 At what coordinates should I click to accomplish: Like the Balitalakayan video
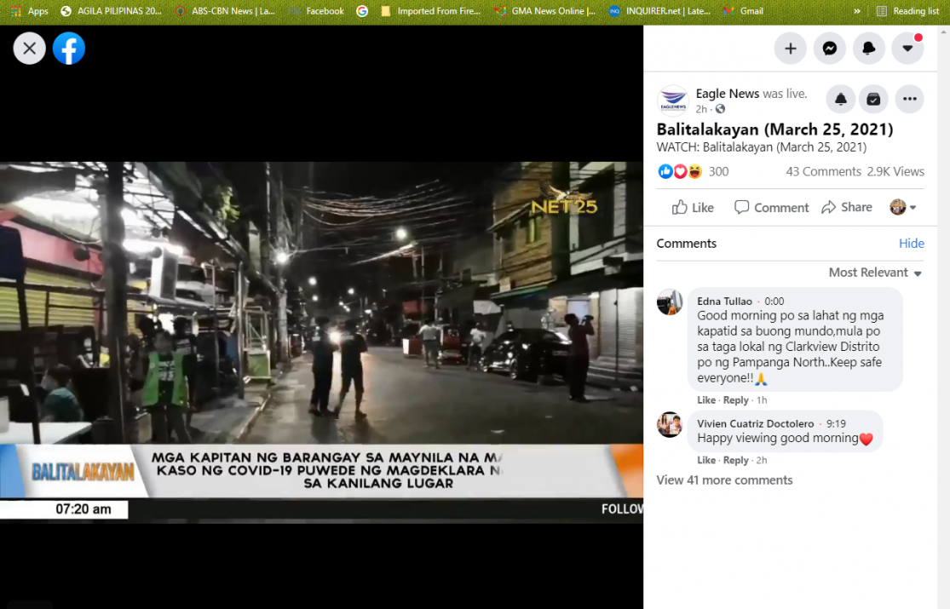click(693, 208)
